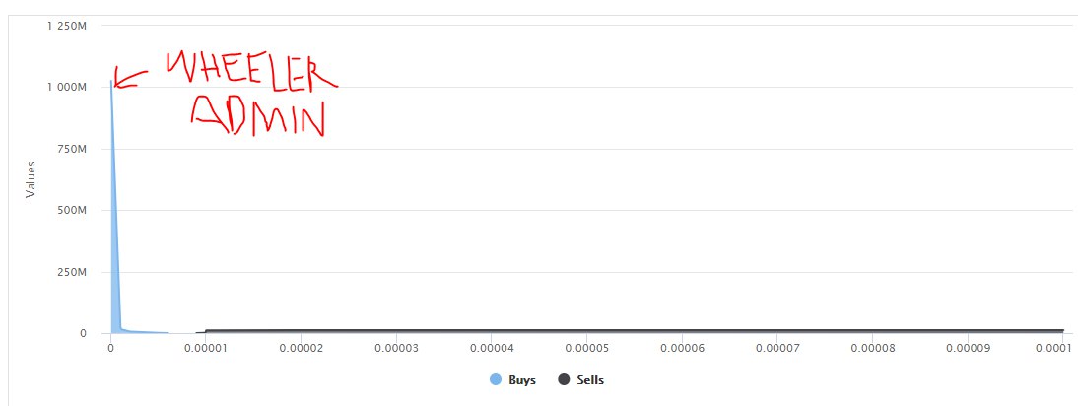Click the 0.00009 x-axis label
Image resolution: width=1078 pixels, height=406 pixels.
point(967,348)
